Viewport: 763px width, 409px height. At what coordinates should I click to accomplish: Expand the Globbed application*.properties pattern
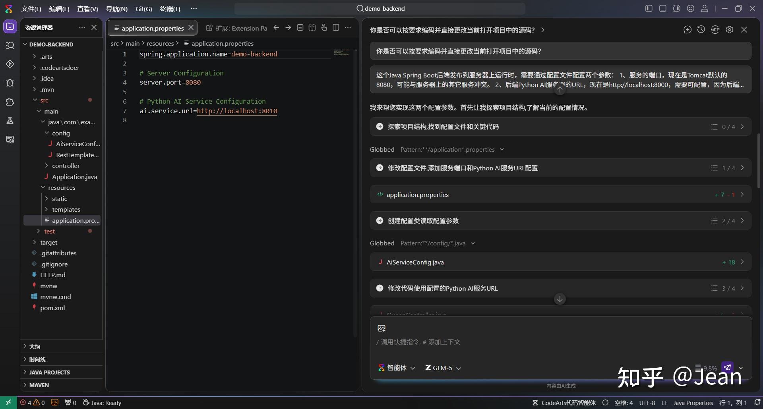point(502,150)
